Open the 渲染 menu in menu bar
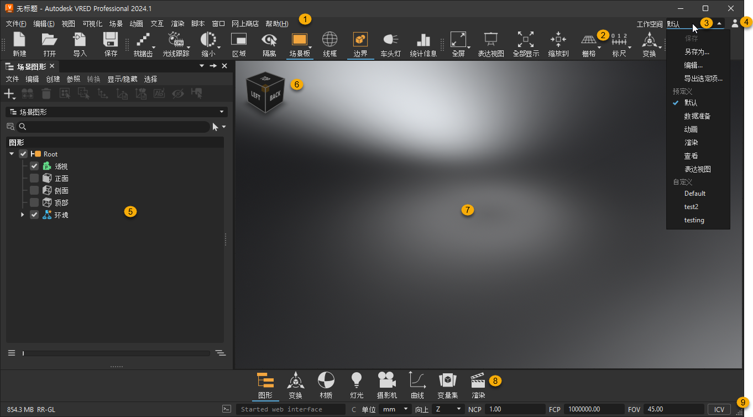 (x=177, y=23)
